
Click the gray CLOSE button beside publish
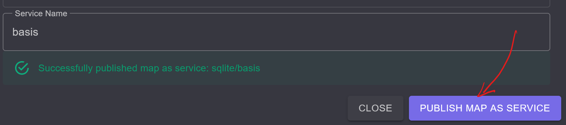(375, 108)
